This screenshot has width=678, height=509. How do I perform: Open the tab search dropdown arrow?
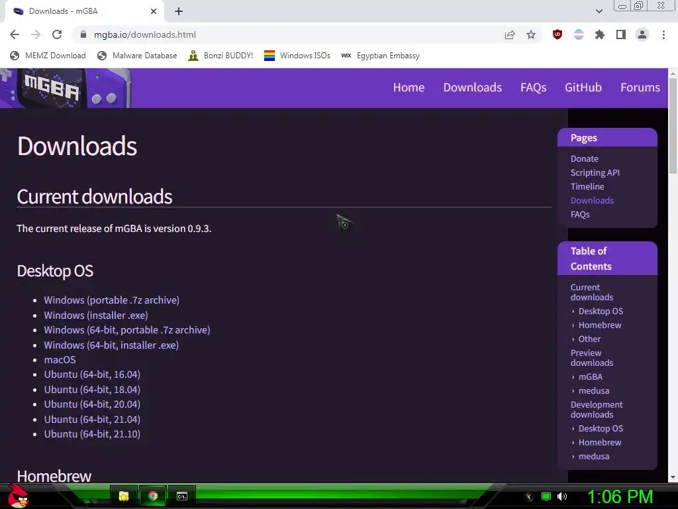point(599,11)
